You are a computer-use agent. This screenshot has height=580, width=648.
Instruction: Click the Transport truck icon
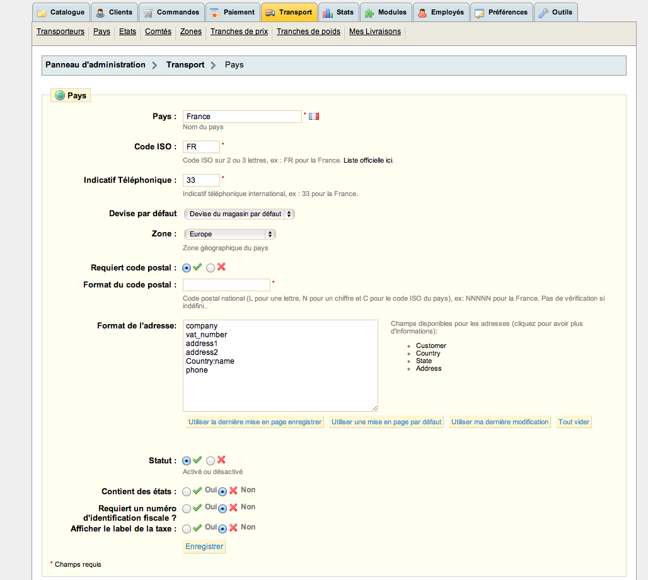(x=270, y=13)
